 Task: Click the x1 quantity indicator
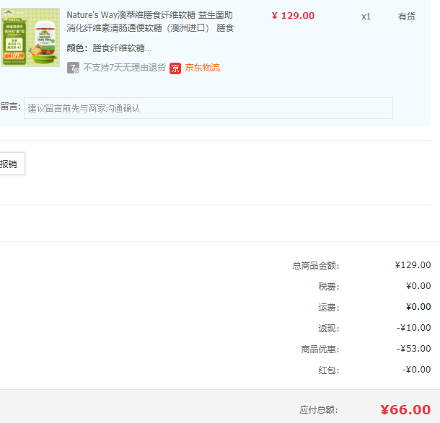point(366,16)
